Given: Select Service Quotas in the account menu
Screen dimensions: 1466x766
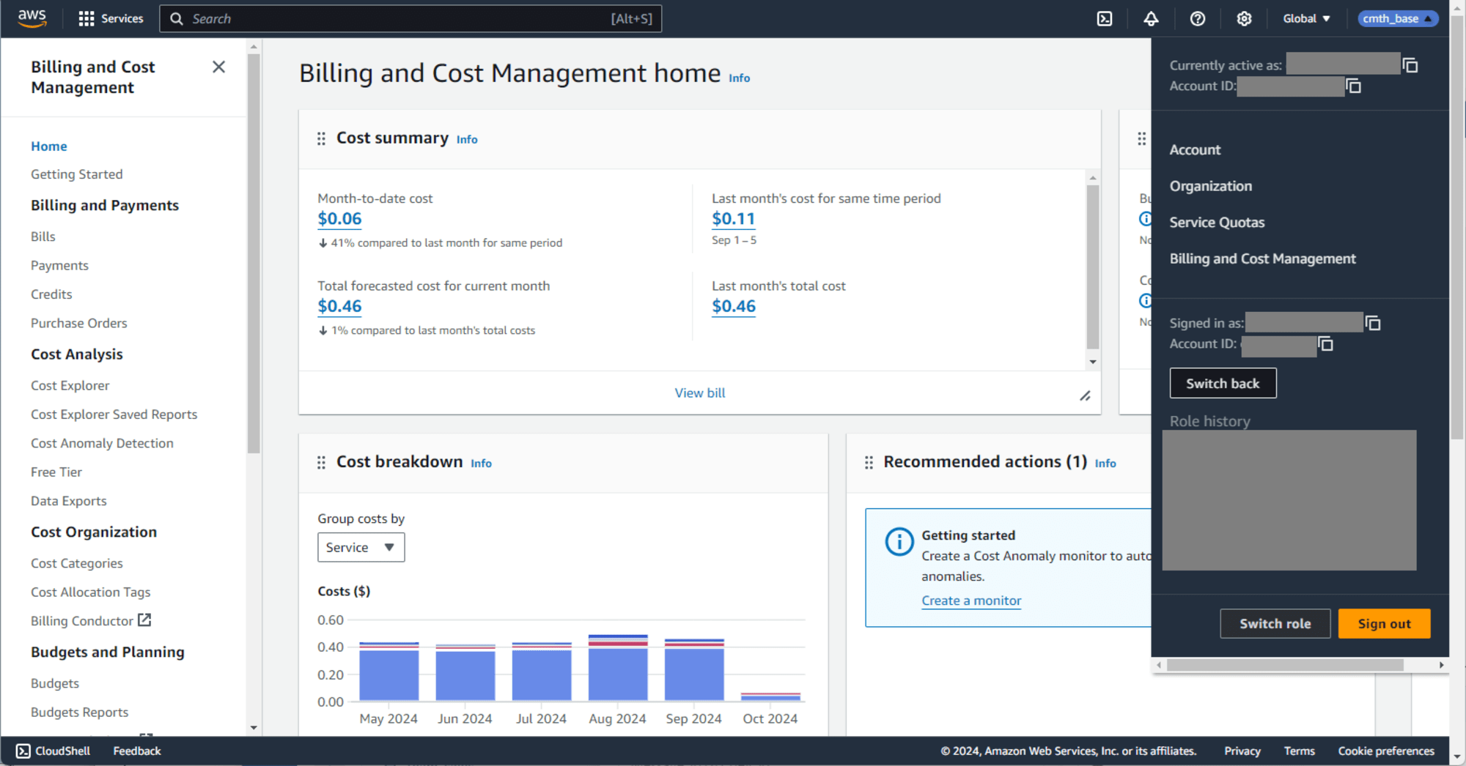Looking at the screenshot, I should point(1217,222).
